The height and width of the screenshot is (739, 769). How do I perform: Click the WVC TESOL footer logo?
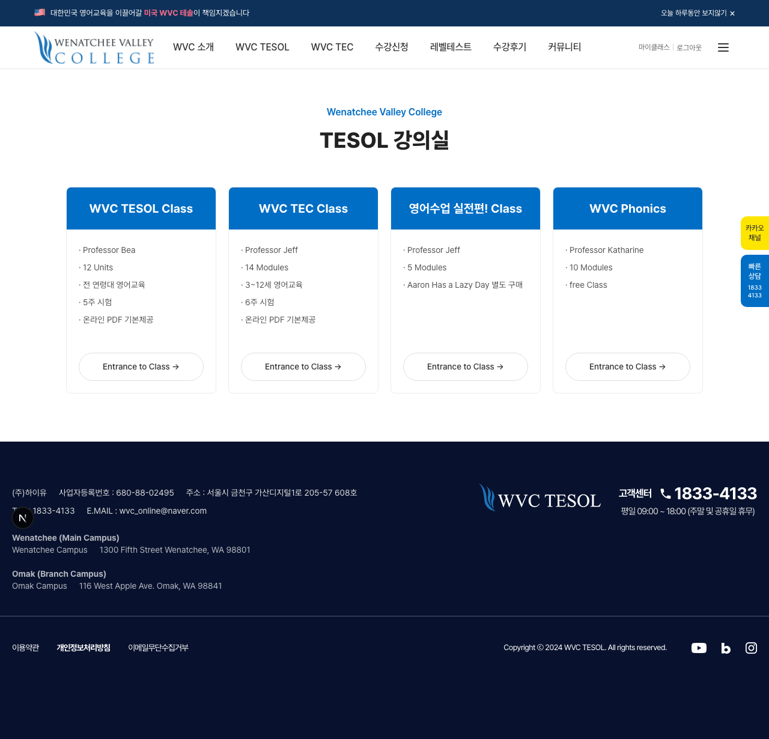540,498
